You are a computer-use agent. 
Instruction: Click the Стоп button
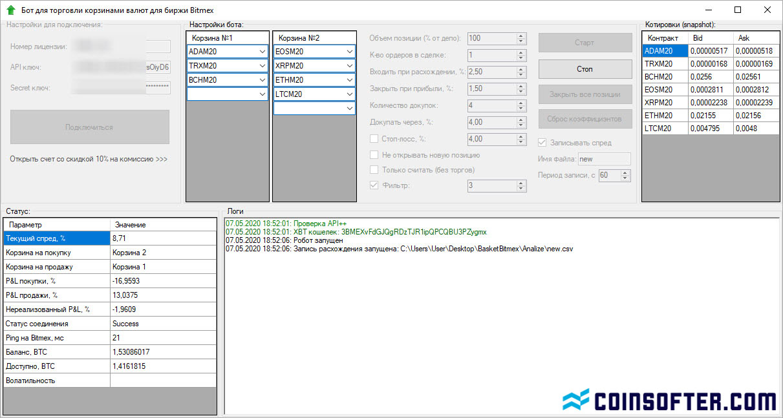pos(585,68)
